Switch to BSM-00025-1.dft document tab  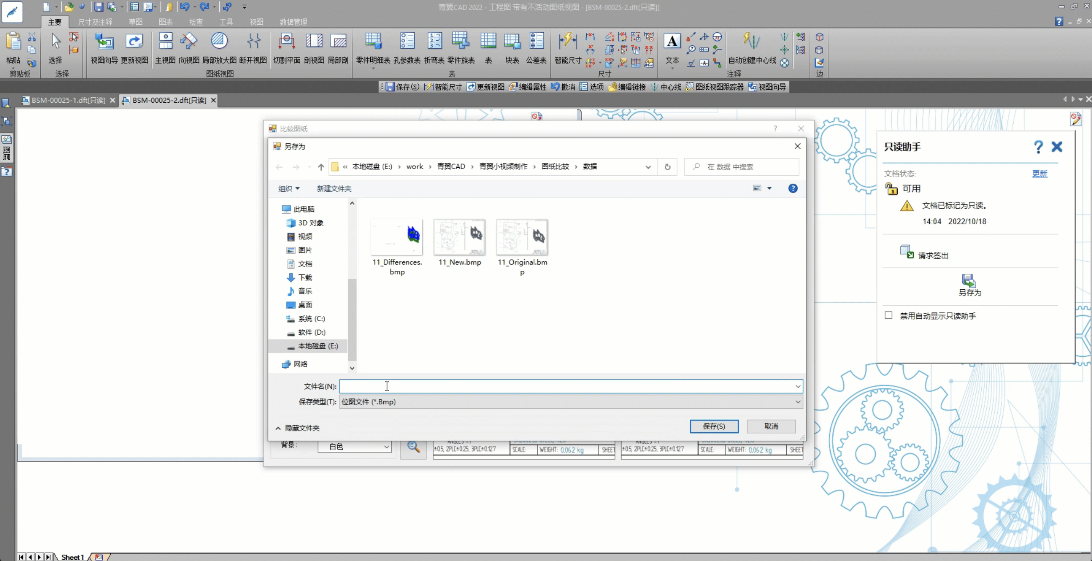(68, 101)
